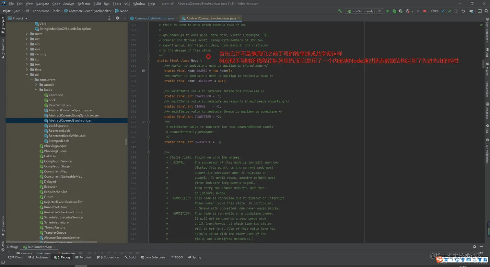Switch to the CommodityInfoAction.java tab
490x267 pixels.
tap(154, 18)
